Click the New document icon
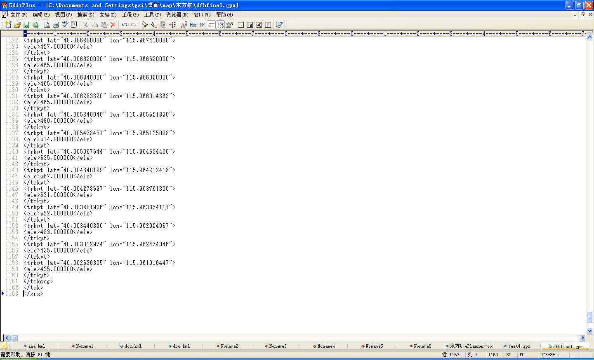594x360 pixels. click(8, 25)
